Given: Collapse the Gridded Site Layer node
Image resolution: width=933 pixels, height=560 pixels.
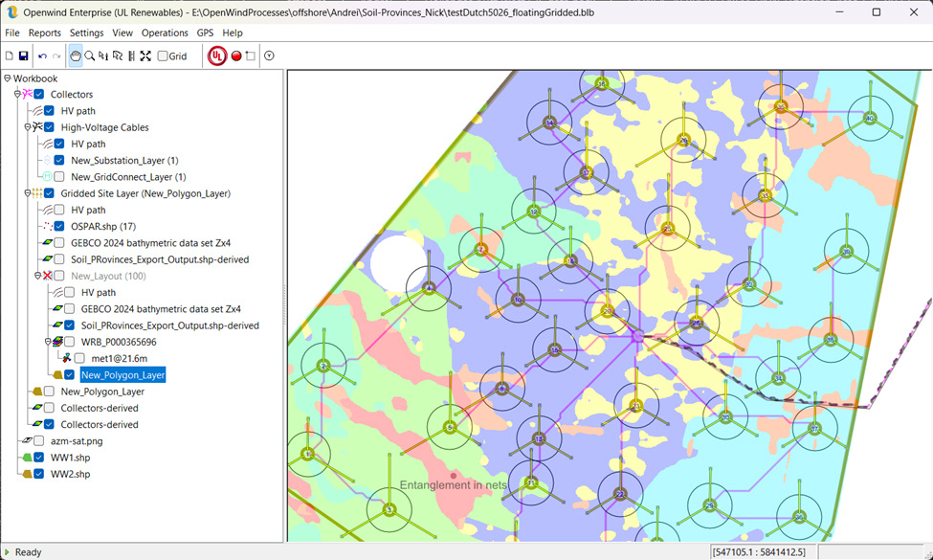Looking at the screenshot, I should (27, 193).
